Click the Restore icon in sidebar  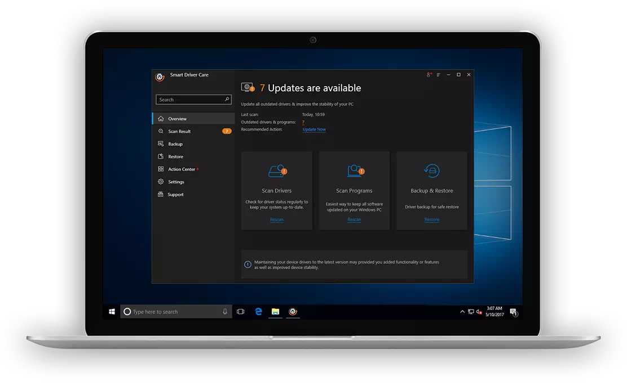[161, 156]
